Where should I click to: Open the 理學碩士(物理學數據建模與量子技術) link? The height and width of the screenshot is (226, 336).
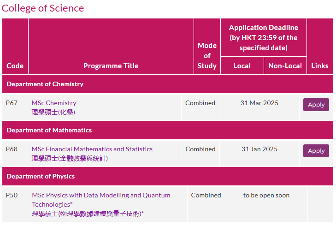(88, 214)
